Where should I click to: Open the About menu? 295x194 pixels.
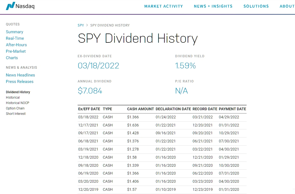click(x=287, y=6)
